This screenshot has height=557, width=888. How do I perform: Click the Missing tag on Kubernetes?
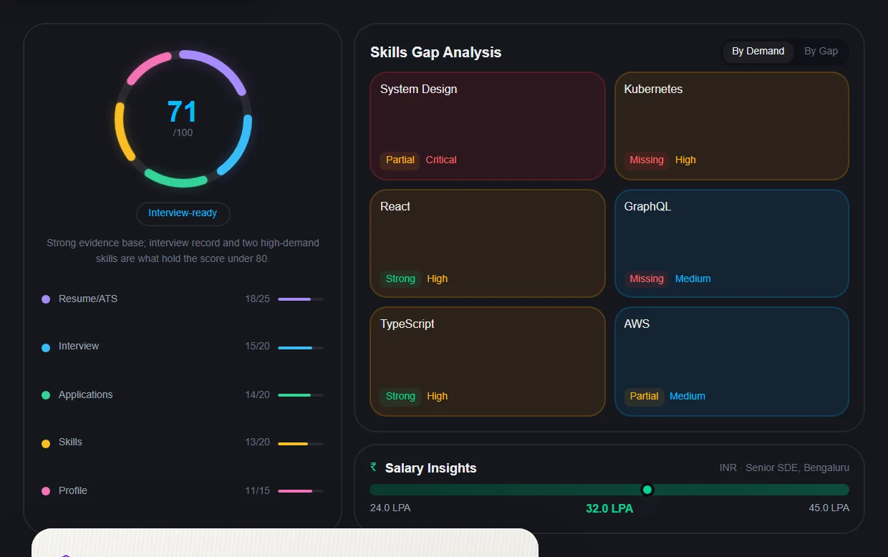(x=647, y=160)
